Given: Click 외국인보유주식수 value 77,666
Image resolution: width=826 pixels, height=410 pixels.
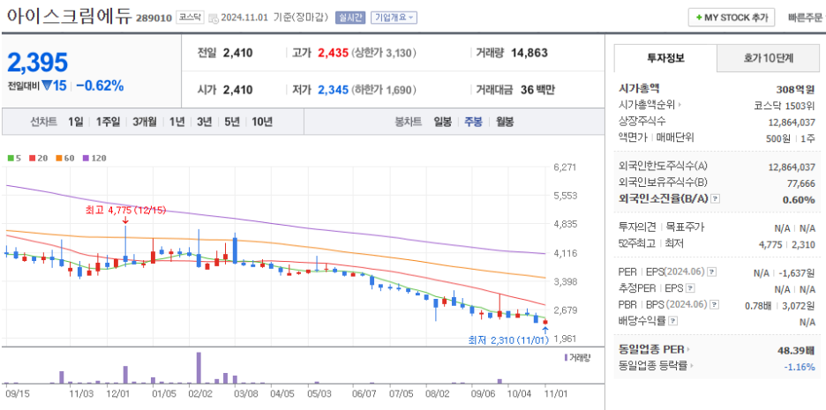Looking at the screenshot, I should (x=801, y=183).
